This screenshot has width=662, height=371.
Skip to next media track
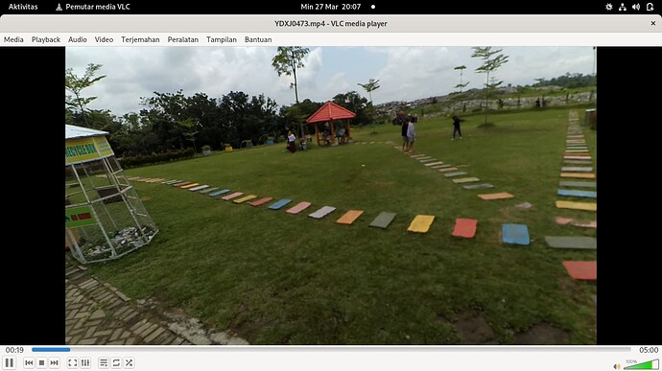coord(54,363)
